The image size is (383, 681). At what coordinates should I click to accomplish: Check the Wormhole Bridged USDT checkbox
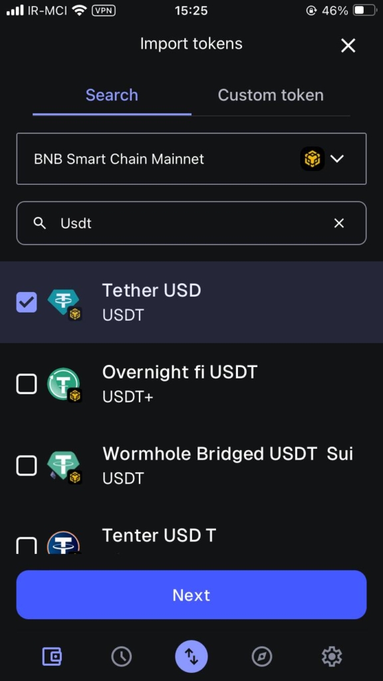[x=27, y=466]
